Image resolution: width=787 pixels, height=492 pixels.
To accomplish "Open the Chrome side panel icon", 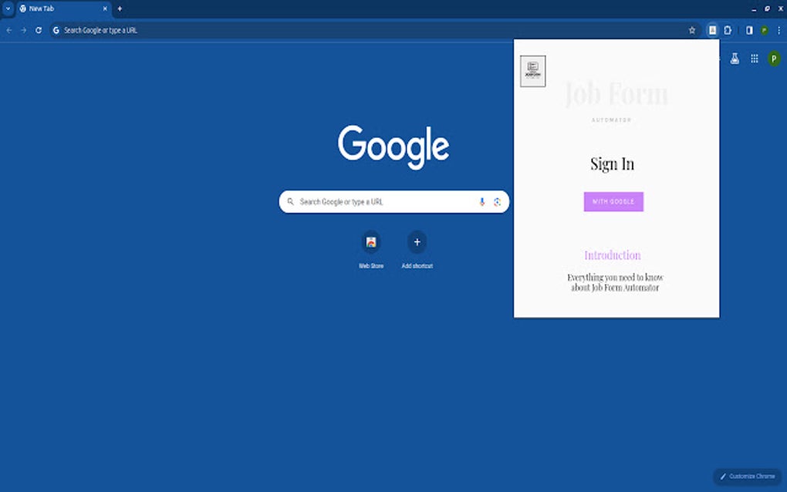I will click(x=749, y=30).
